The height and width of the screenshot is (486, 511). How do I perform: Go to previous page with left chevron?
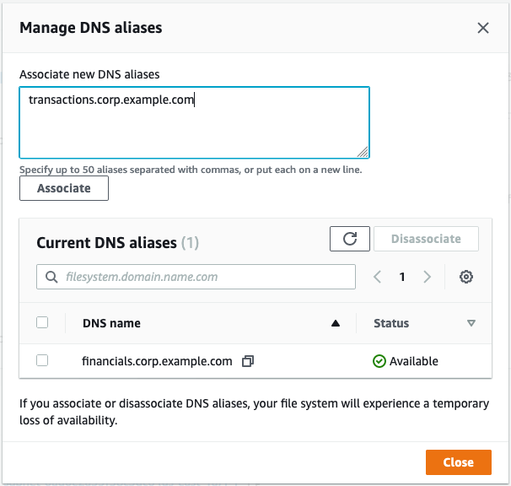pyautogui.click(x=377, y=277)
